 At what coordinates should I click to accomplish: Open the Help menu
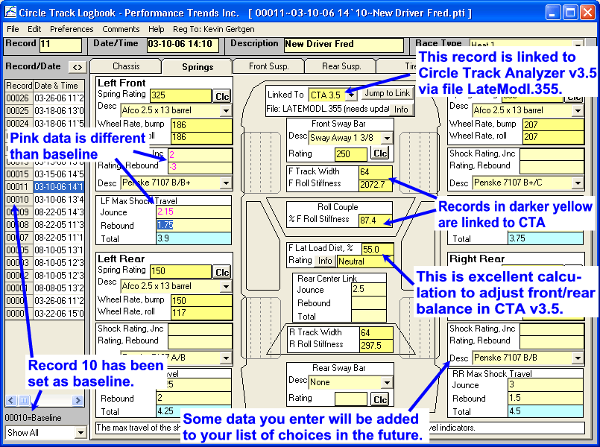pyautogui.click(x=156, y=29)
